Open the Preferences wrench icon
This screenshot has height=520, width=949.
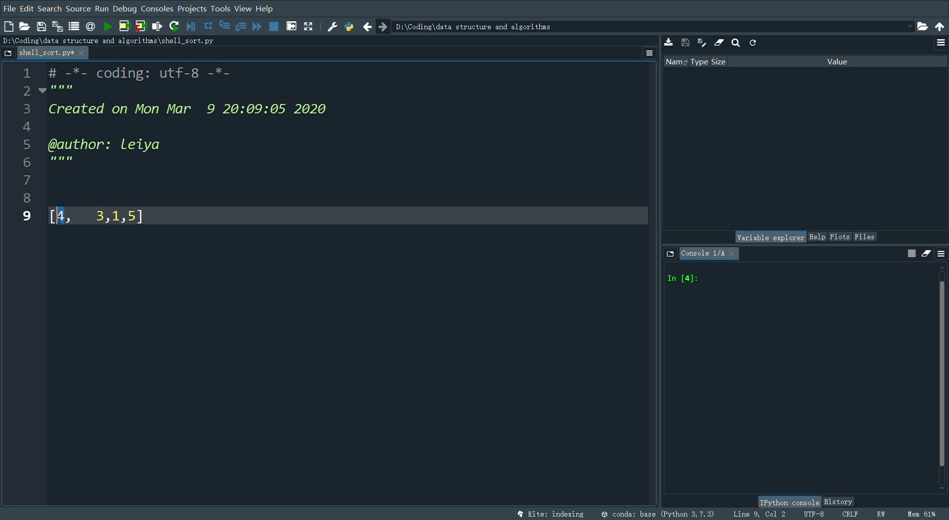point(332,26)
